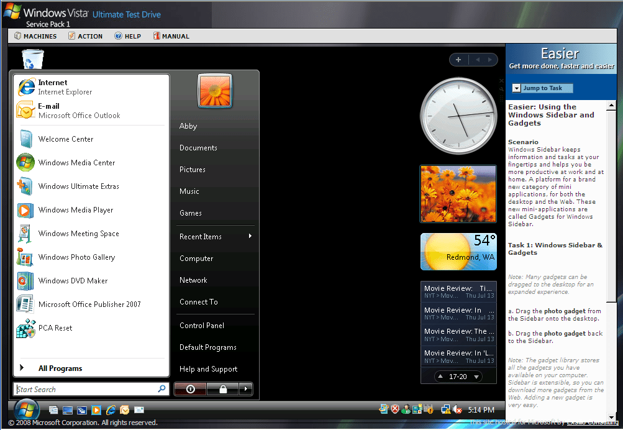Open Internet Explorer from the Start menu
The height and width of the screenshot is (430, 623).
pyautogui.click(x=91, y=87)
